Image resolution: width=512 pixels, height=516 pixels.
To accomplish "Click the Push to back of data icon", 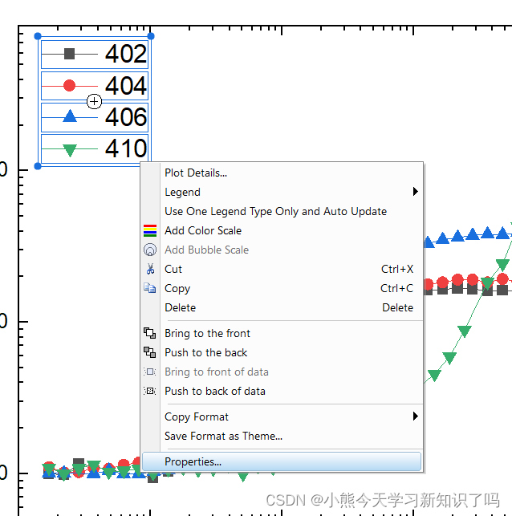I will [x=150, y=391].
